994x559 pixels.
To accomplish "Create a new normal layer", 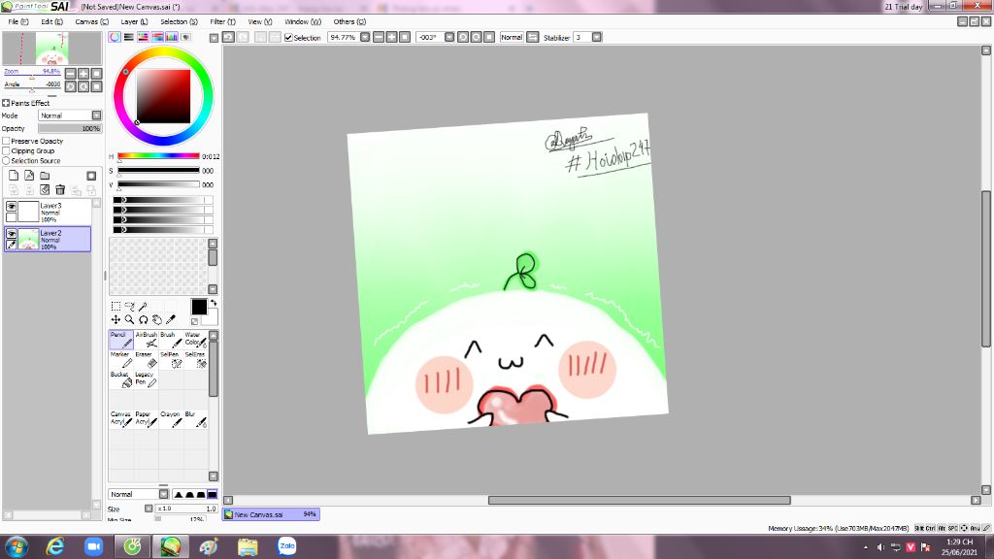I will pyautogui.click(x=14, y=176).
